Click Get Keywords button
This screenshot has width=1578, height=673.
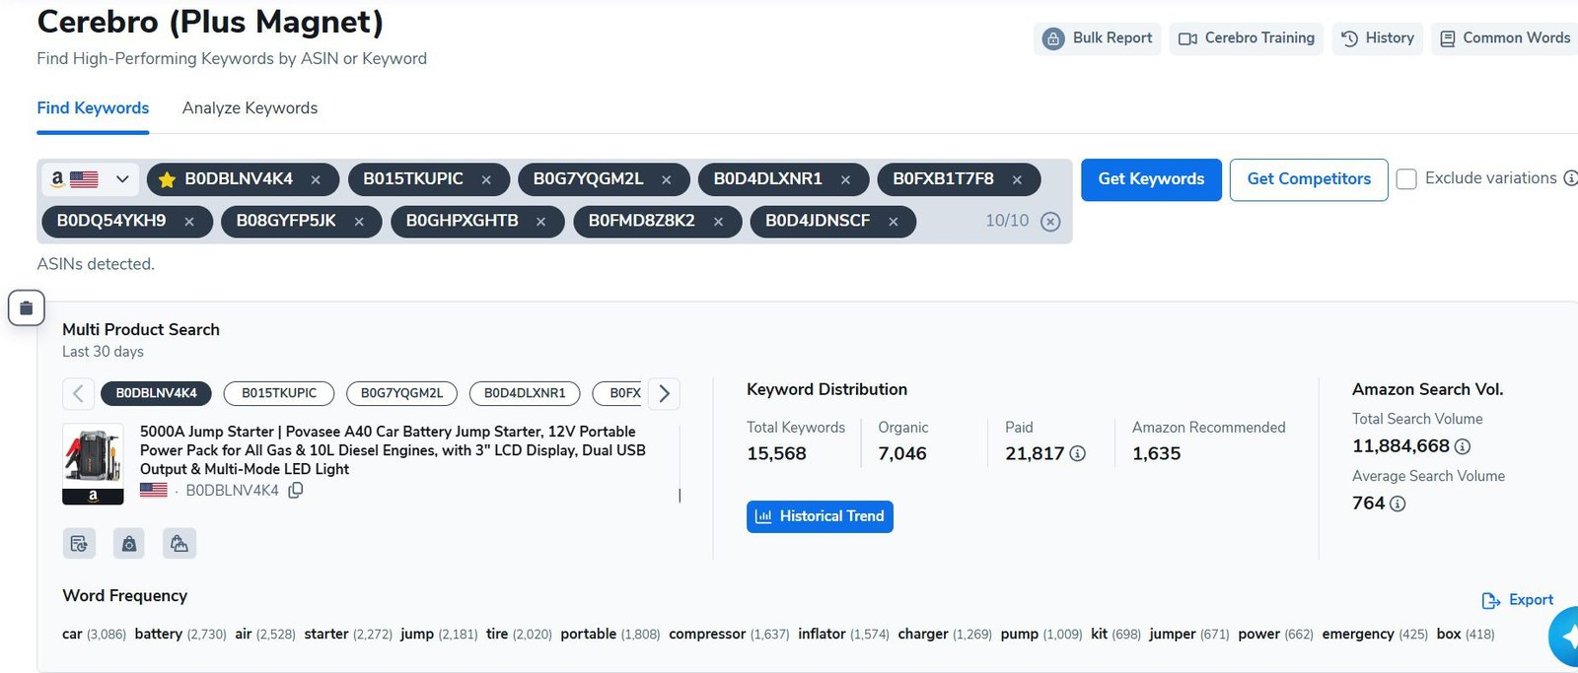click(1151, 179)
